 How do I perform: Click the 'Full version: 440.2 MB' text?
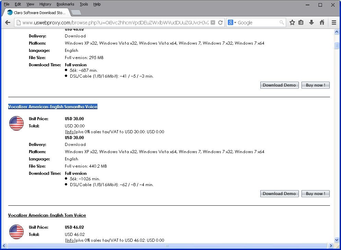(x=86, y=166)
